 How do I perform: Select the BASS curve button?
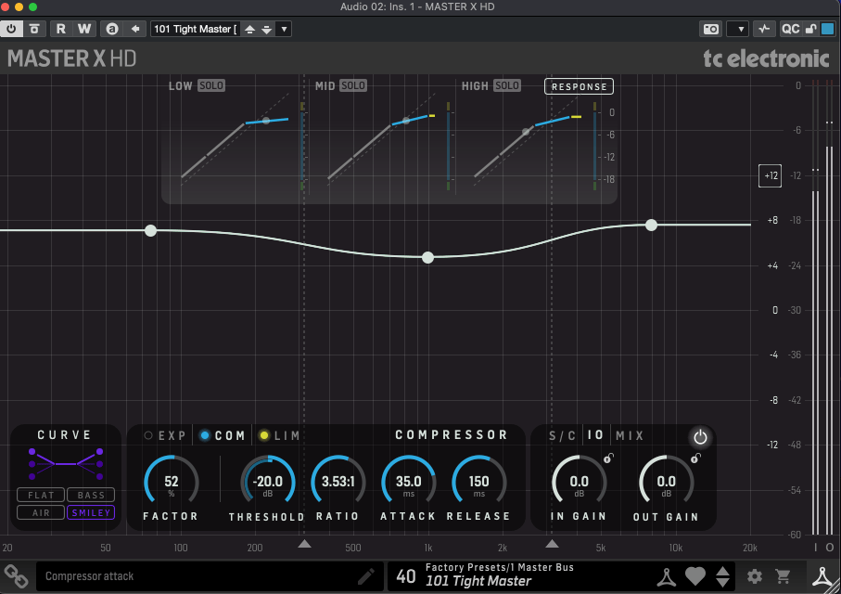[x=91, y=496]
